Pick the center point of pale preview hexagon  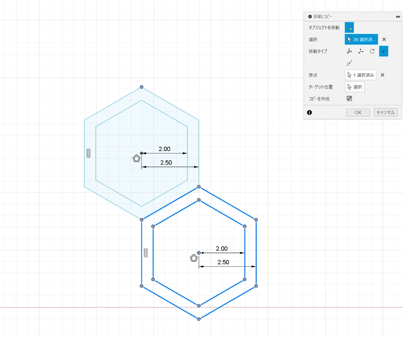[142, 153]
